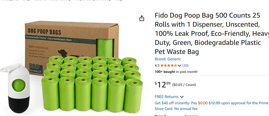Click the $12.99 main price
269x116 pixels.
pos(163,84)
